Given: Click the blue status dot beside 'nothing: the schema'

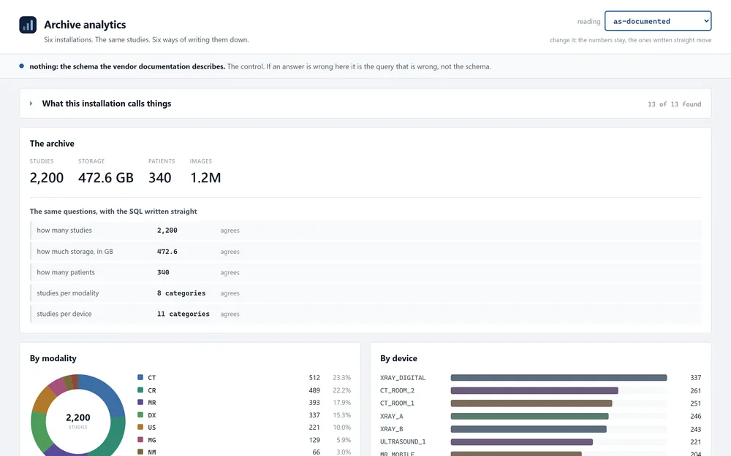Looking at the screenshot, I should [21, 66].
